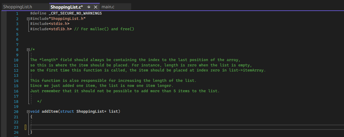Image resolution: width=344 pixels, height=137 pixels.
Task: Collapse the comment block at line 8
Action: pos(28,50)
